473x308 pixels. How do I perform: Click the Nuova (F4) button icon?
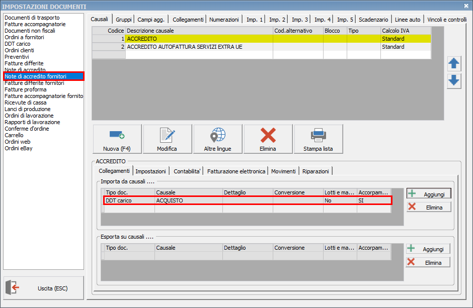117,135
